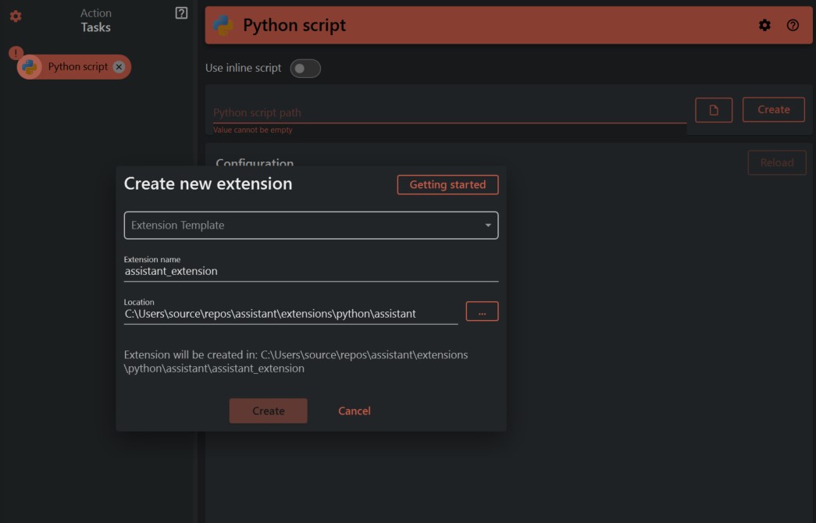Click the Getting started button
The height and width of the screenshot is (523, 816).
[447, 184]
